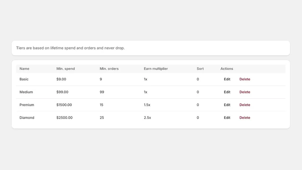302x170 pixels.
Task: Delete the Diamond tier
Action: pos(245,118)
